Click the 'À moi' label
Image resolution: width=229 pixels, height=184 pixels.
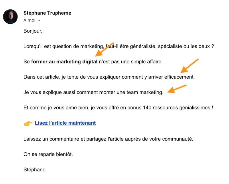[x=29, y=20]
